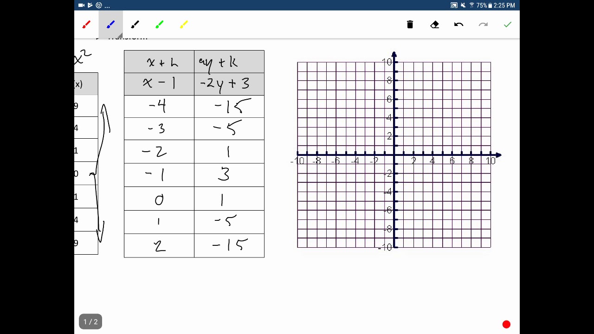Click the ay + k header cell

[229, 62]
